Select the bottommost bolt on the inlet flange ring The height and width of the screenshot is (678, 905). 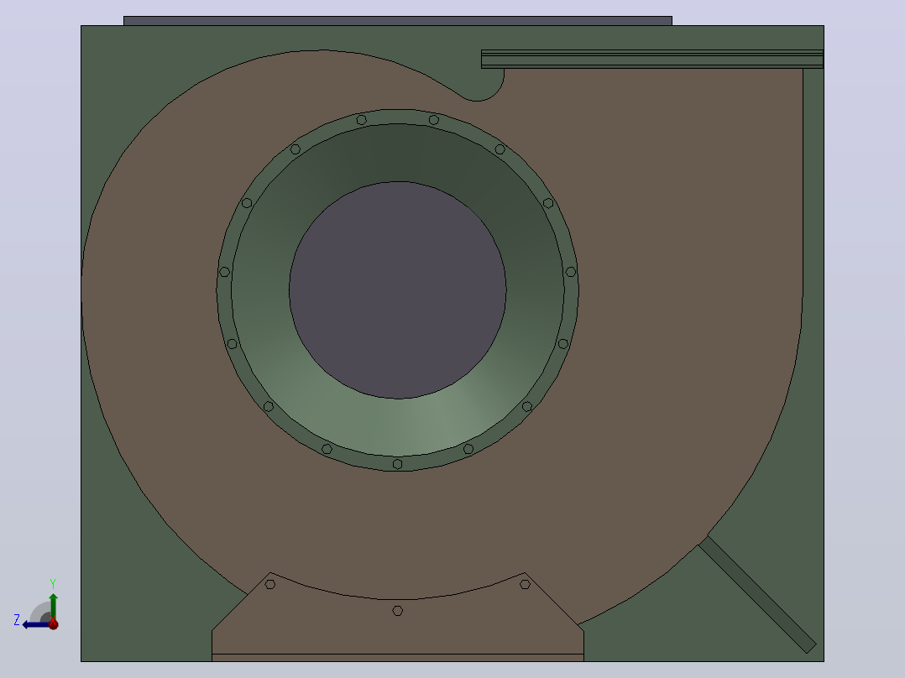(x=398, y=464)
